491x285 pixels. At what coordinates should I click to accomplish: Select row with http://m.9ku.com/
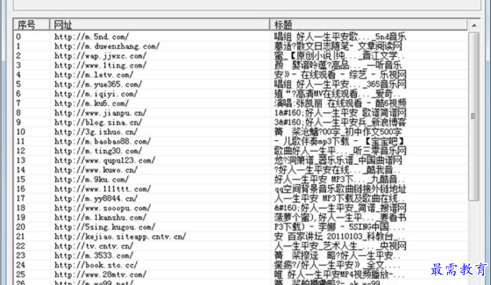point(240,179)
